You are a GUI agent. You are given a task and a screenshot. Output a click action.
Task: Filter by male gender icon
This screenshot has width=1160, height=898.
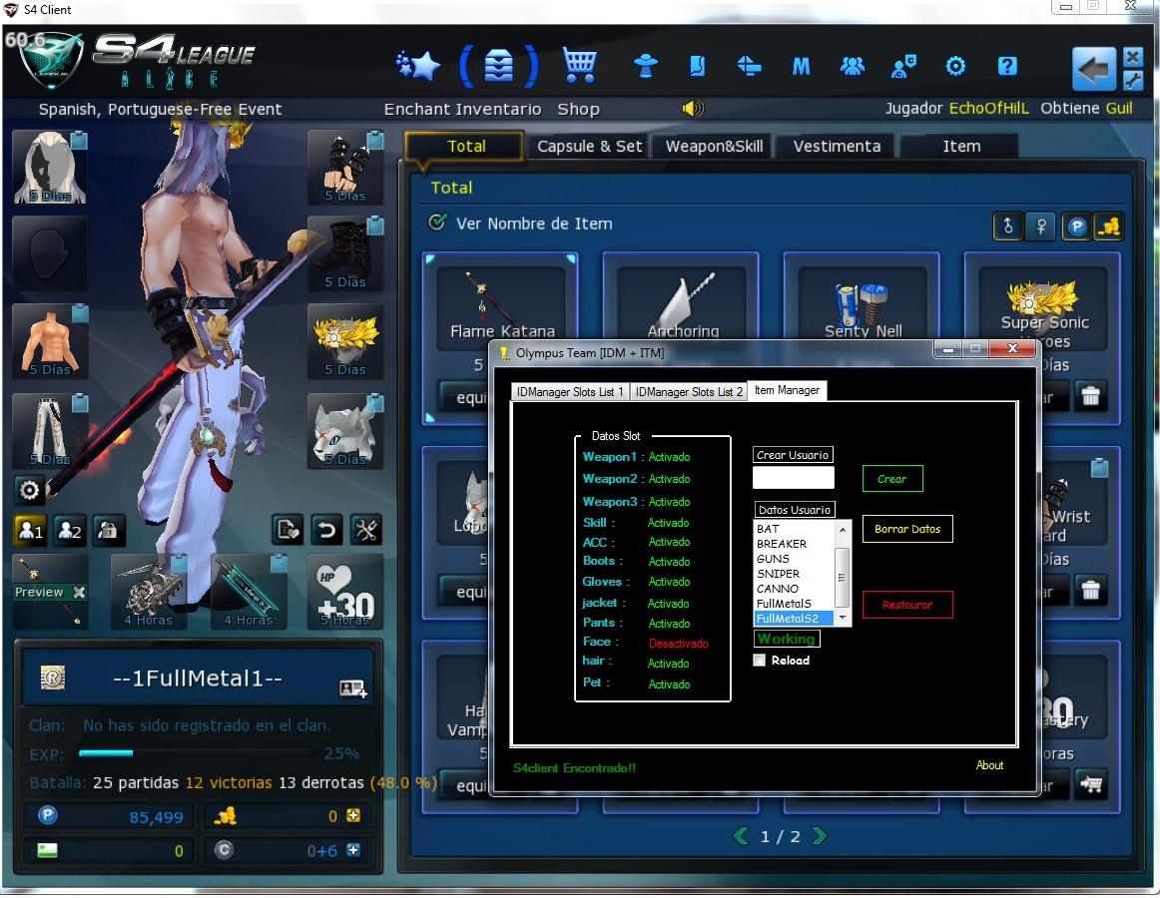click(1007, 226)
